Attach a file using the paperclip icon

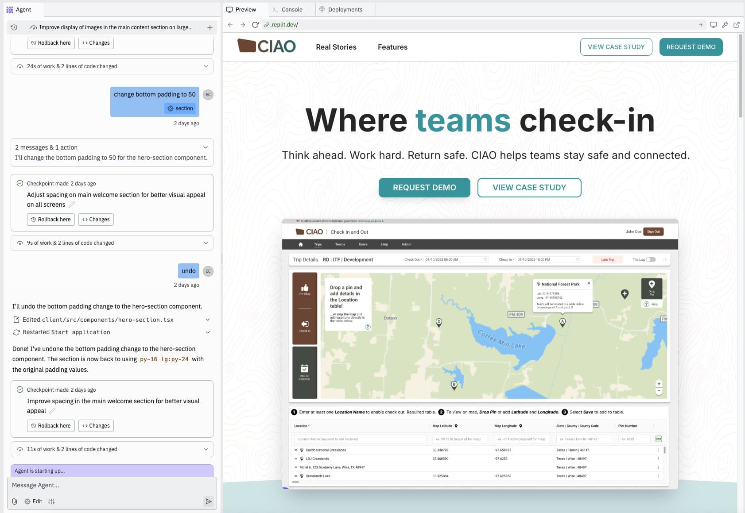point(14,501)
